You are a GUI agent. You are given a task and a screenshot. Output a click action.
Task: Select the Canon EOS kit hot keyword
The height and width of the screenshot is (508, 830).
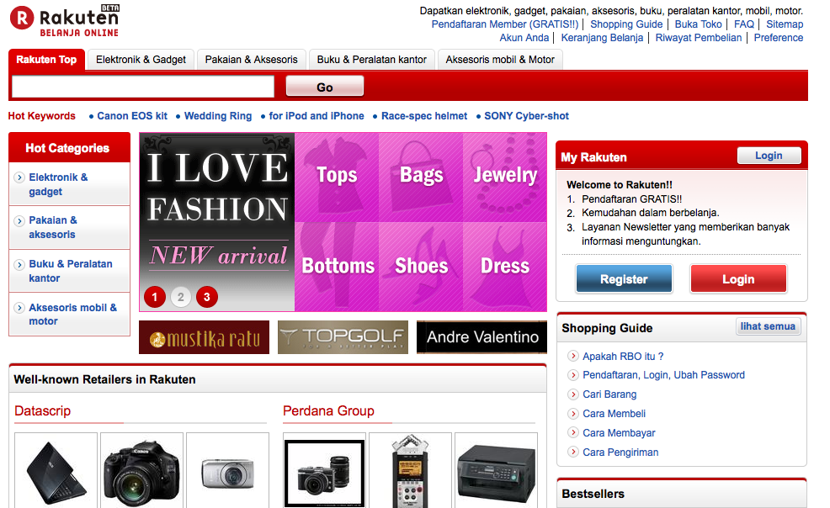(132, 116)
